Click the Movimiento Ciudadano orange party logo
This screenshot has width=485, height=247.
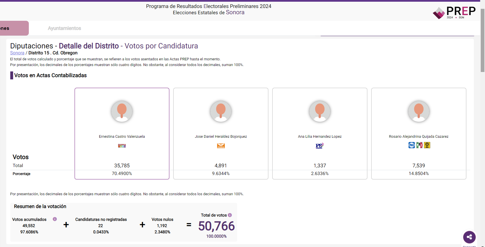[221, 146]
